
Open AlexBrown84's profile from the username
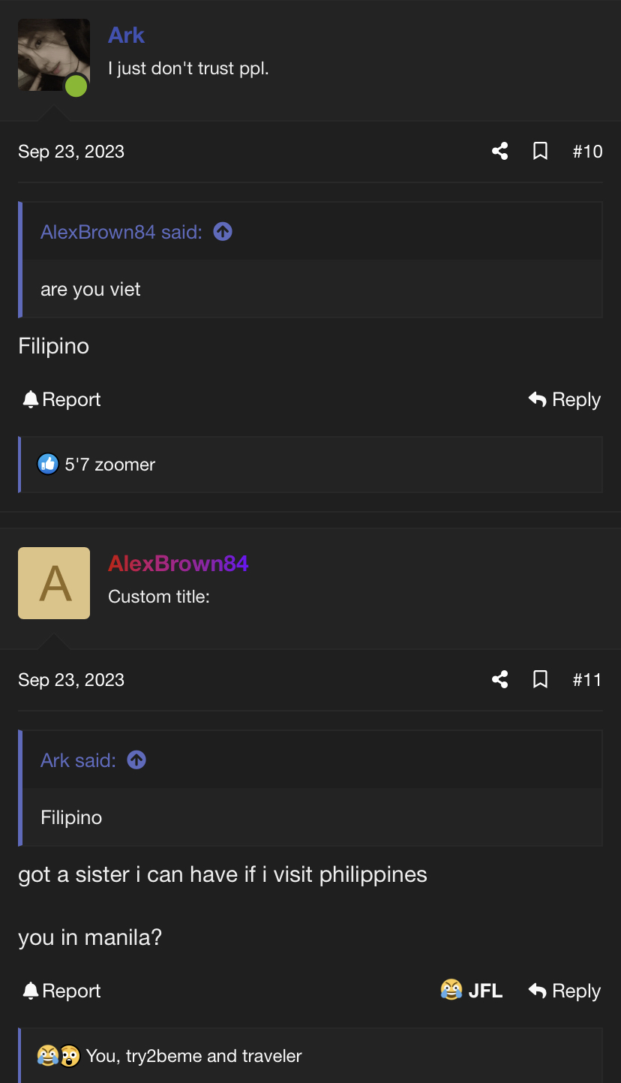[x=178, y=564]
